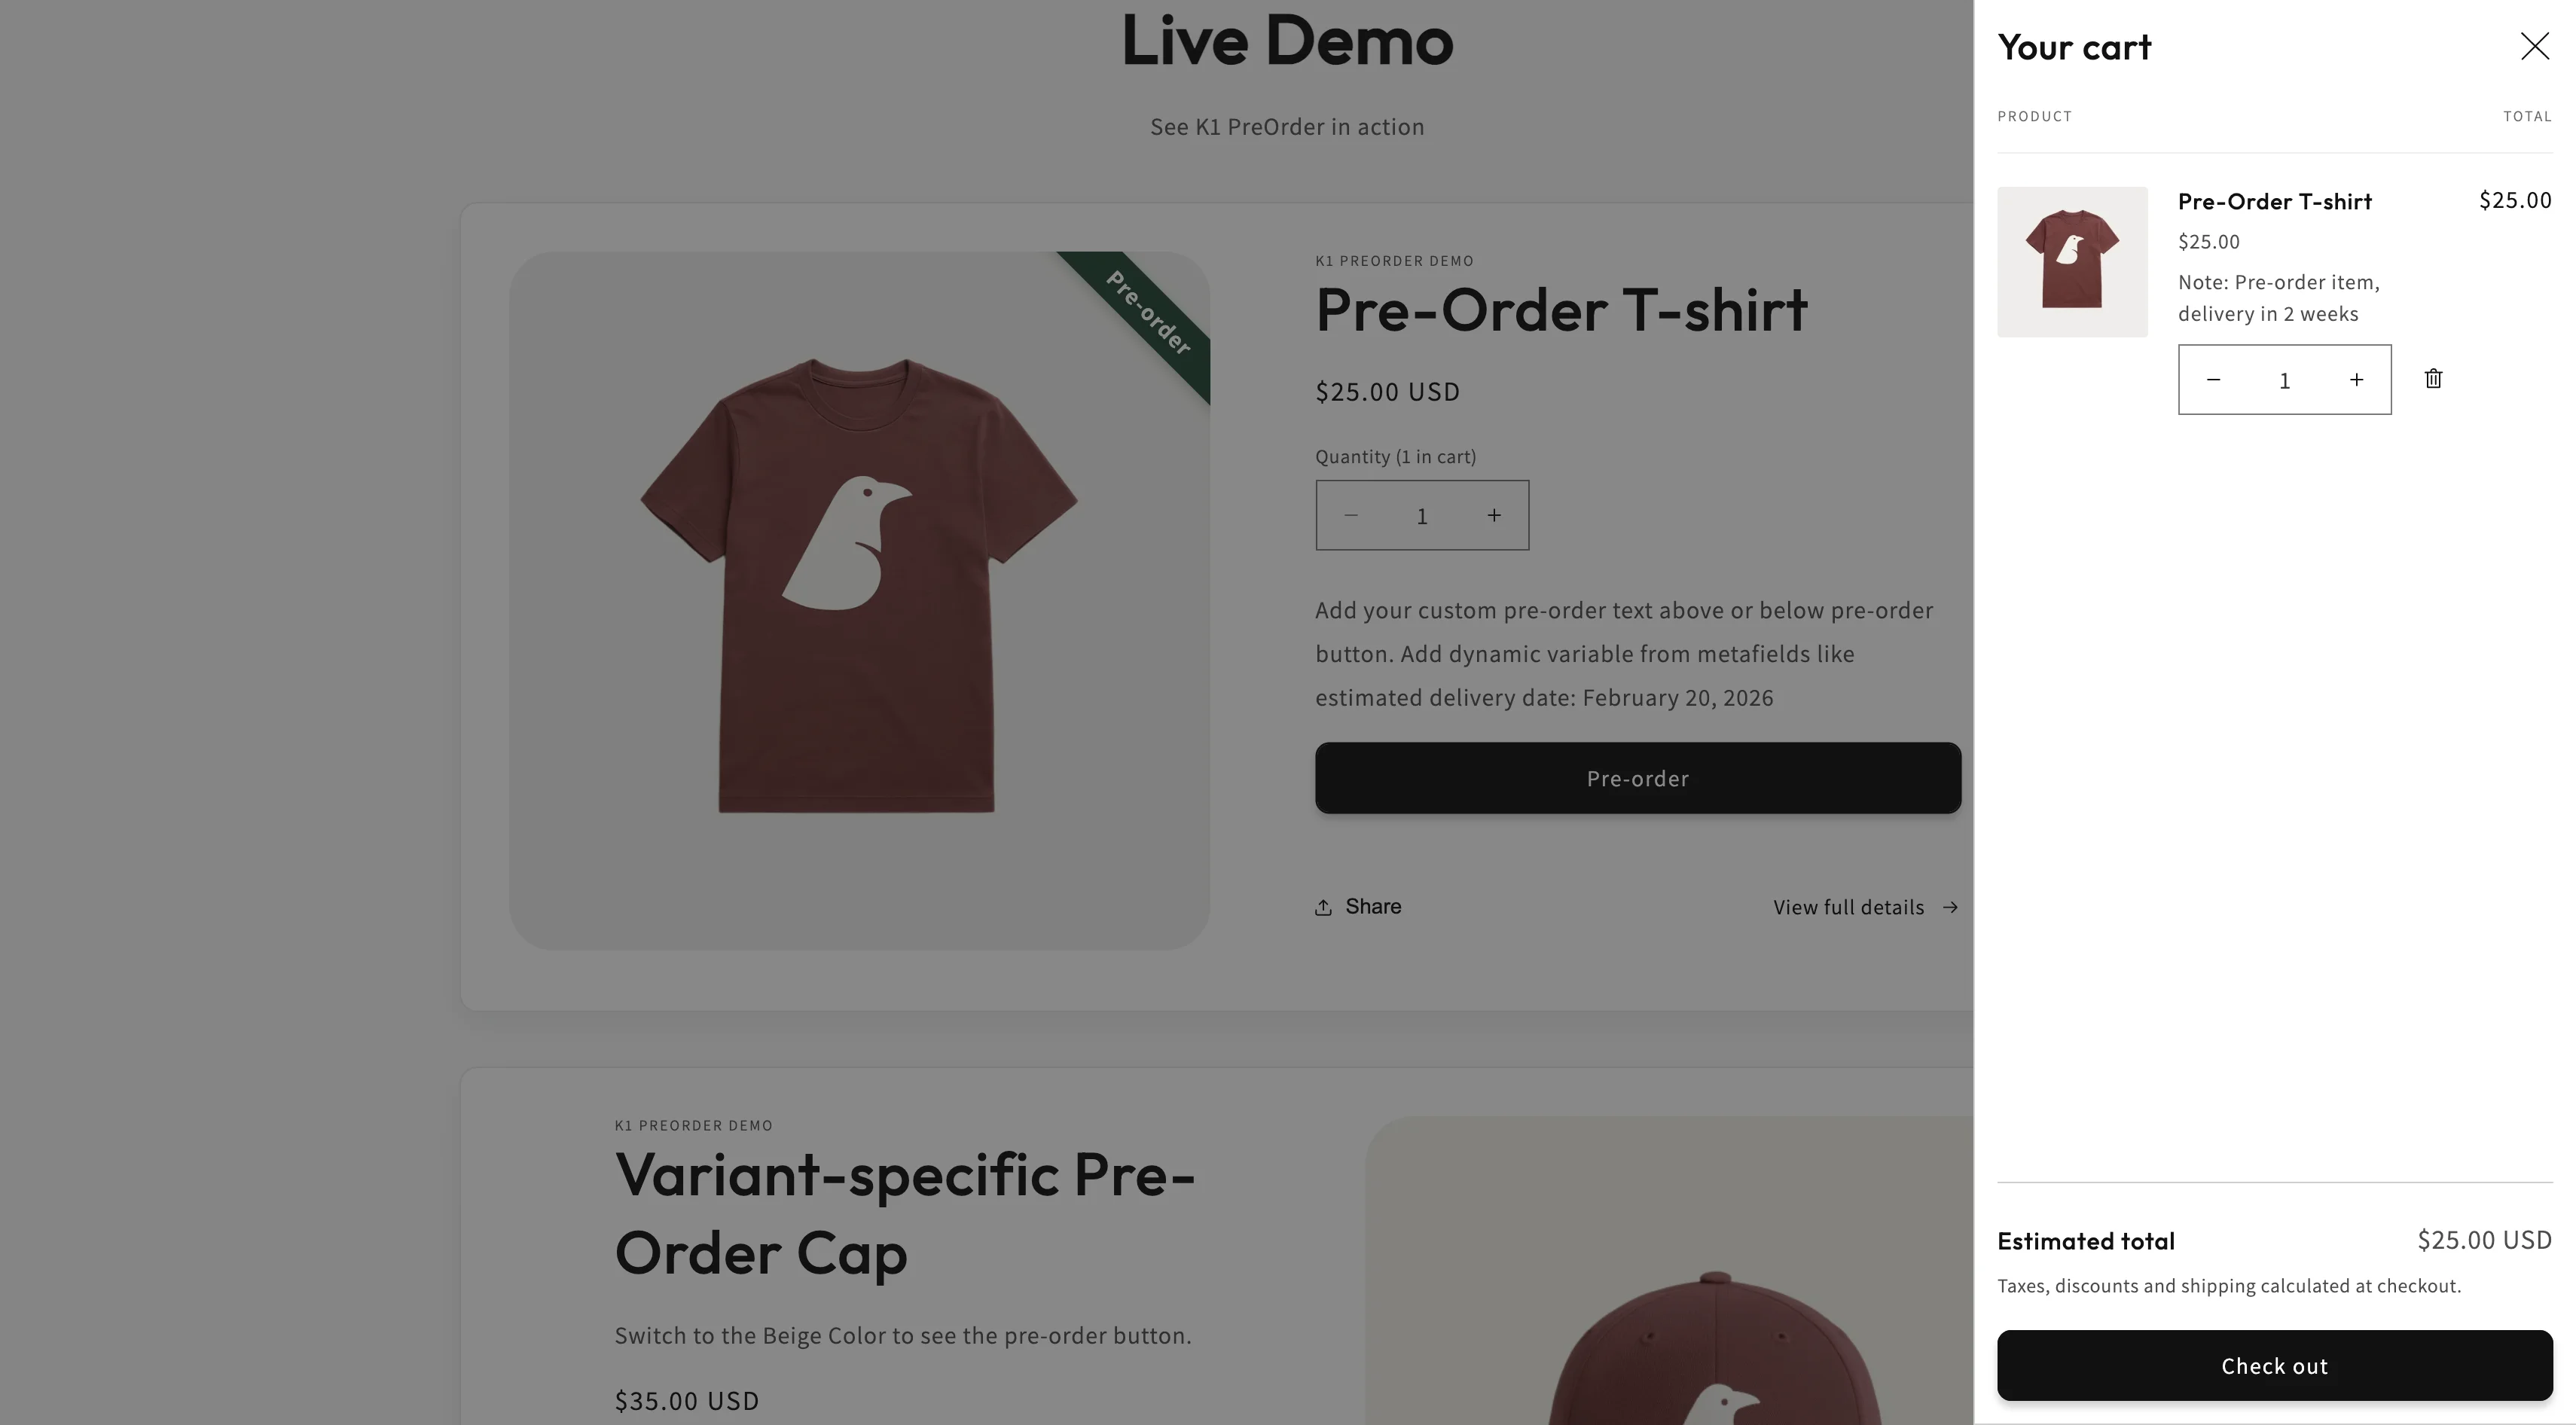The width and height of the screenshot is (2576, 1425).
Task: Click the product page quantity field
Action: point(1421,515)
